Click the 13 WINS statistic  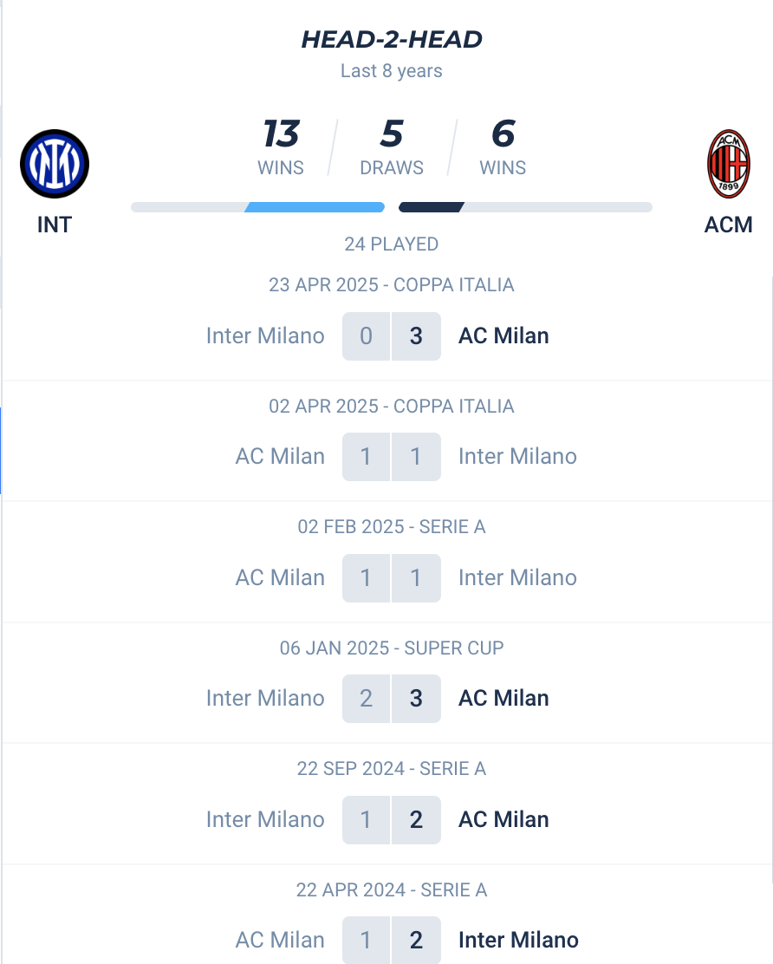[x=281, y=147]
